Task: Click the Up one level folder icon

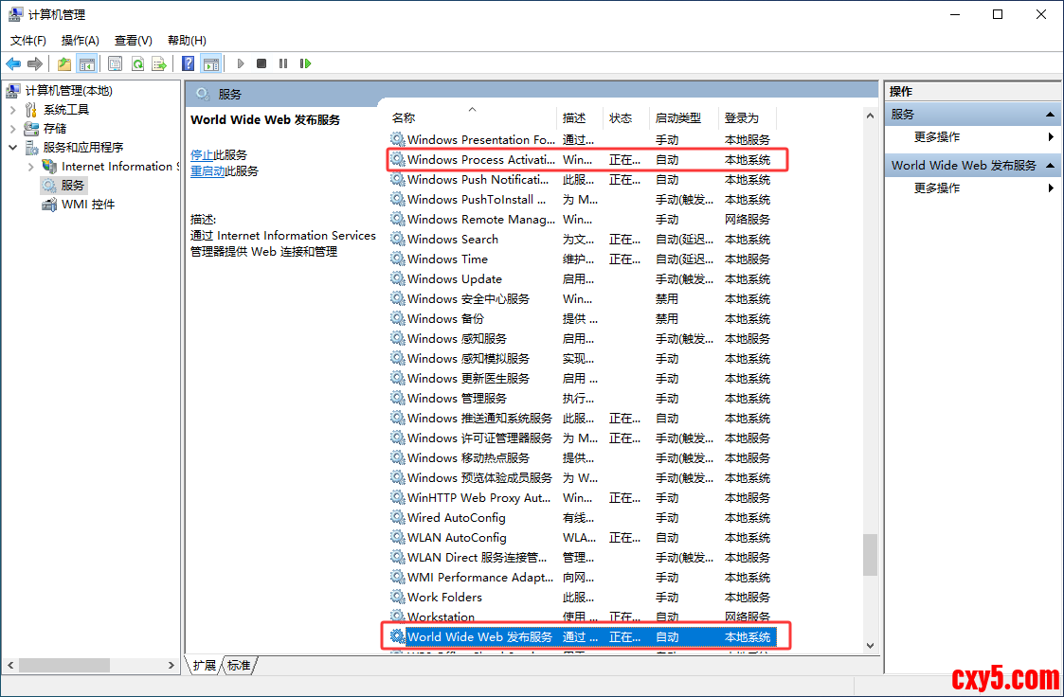Action: (64, 63)
